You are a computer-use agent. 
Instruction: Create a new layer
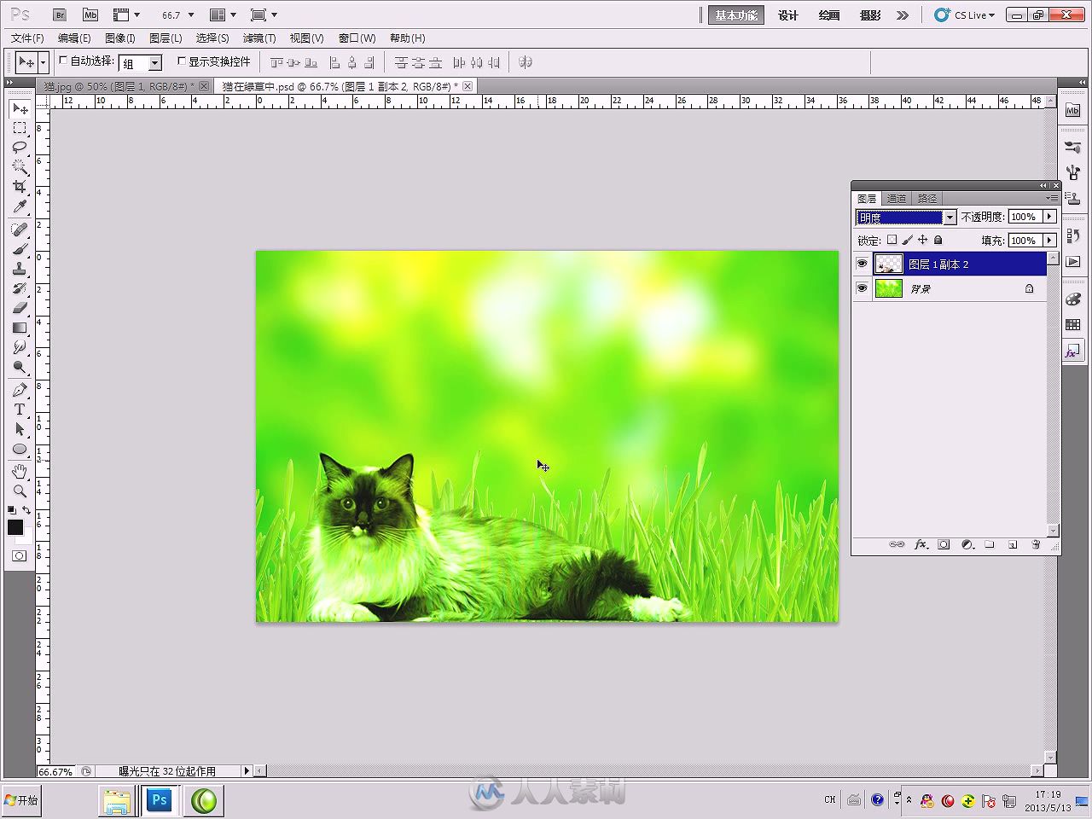coord(1013,544)
